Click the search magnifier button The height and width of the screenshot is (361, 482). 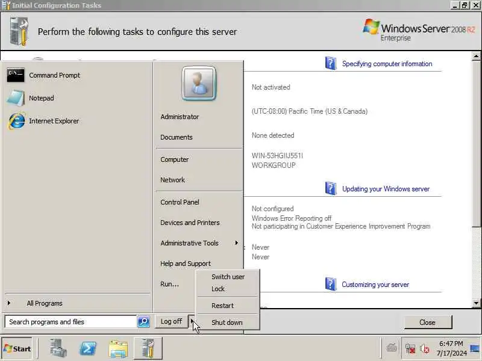coord(143,322)
